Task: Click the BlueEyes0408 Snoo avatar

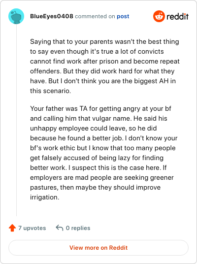Action: (16, 16)
